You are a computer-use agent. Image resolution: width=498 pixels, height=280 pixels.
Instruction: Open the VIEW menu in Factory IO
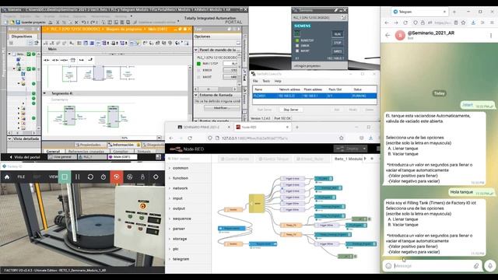click(54, 177)
